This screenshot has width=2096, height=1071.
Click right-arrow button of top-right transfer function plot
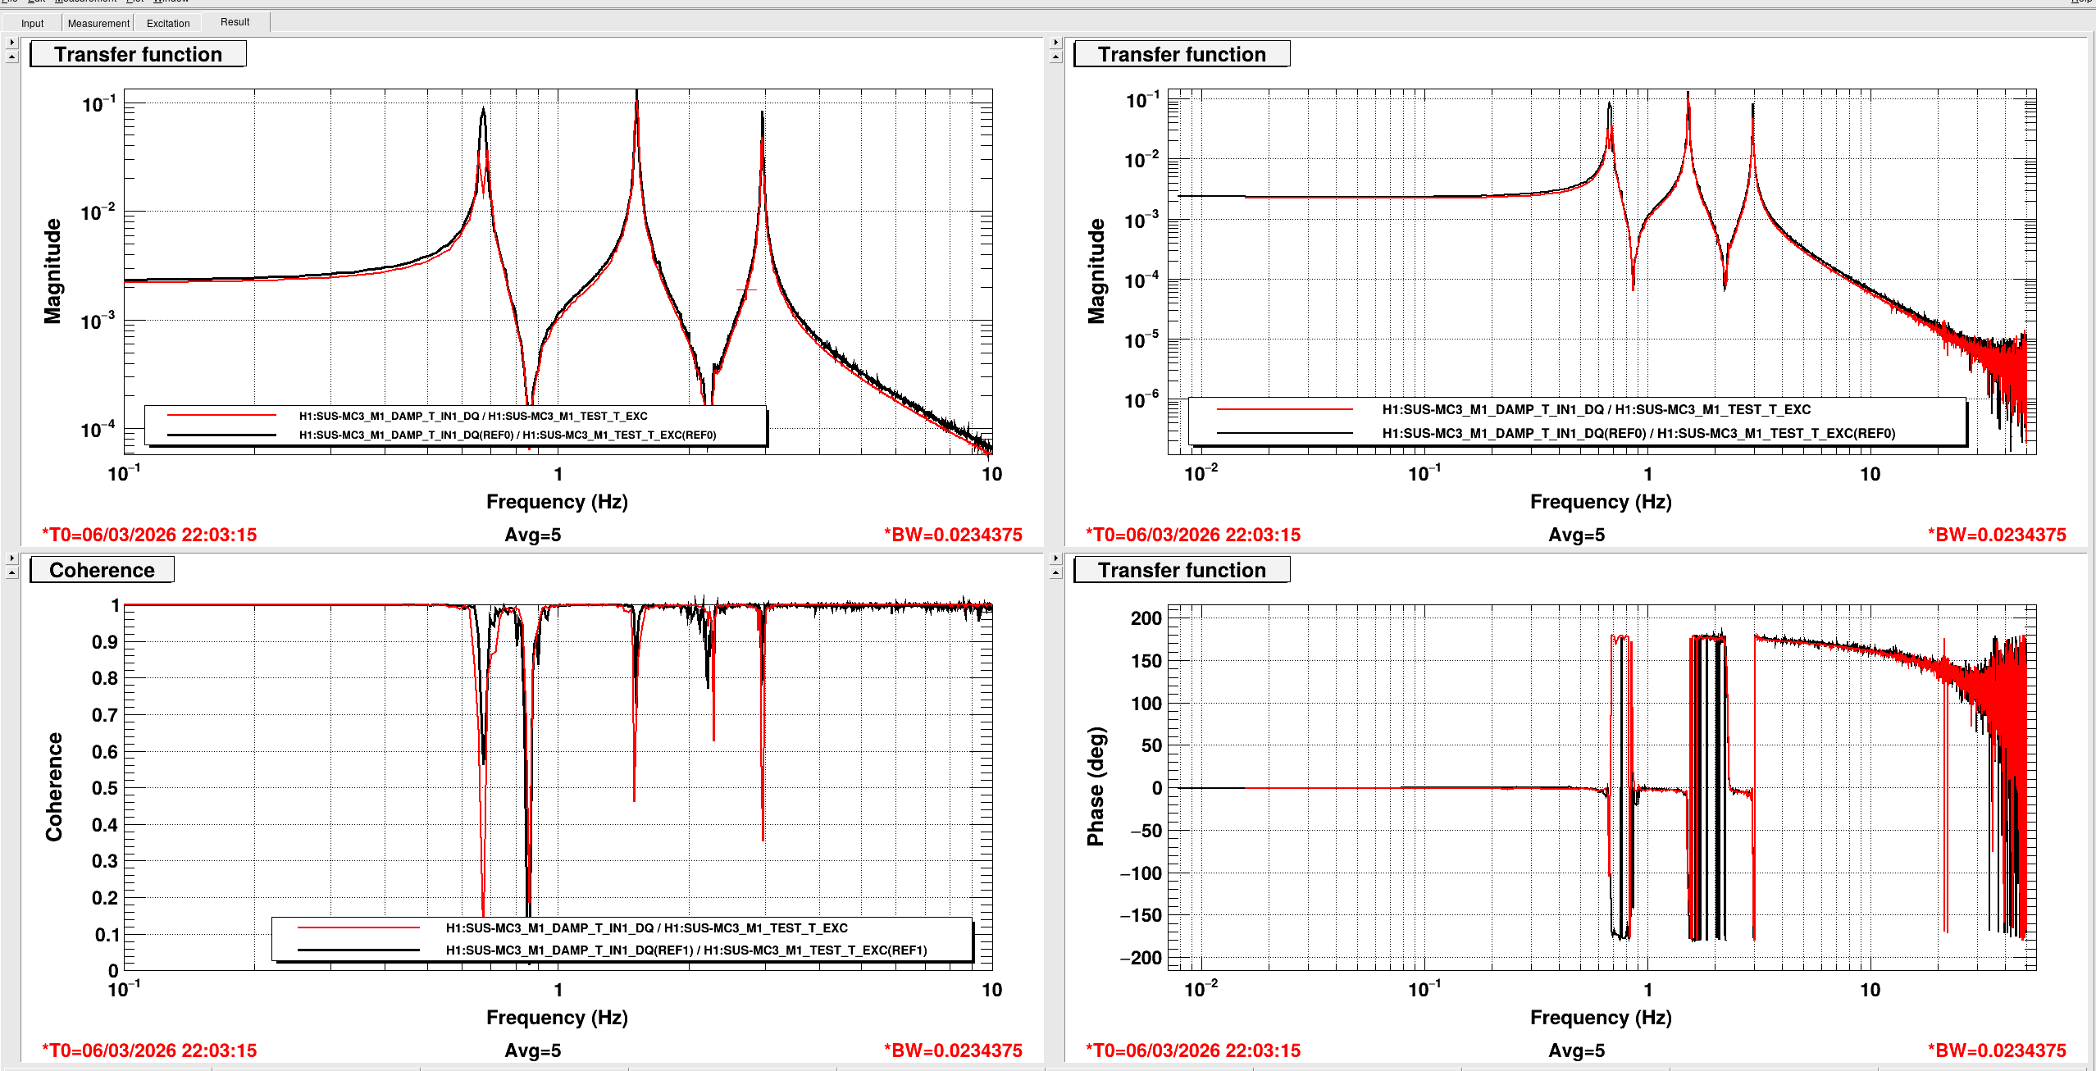[x=1055, y=42]
